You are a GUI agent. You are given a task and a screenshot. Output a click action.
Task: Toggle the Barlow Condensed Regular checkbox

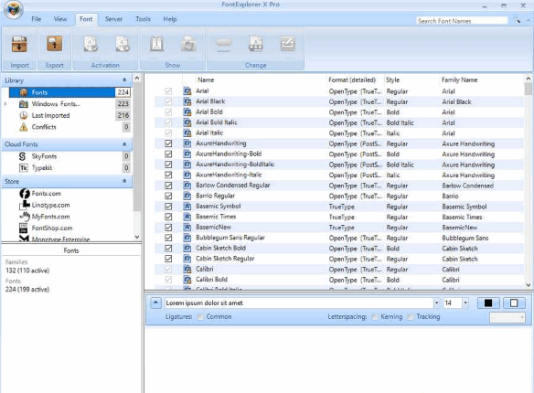(168, 186)
